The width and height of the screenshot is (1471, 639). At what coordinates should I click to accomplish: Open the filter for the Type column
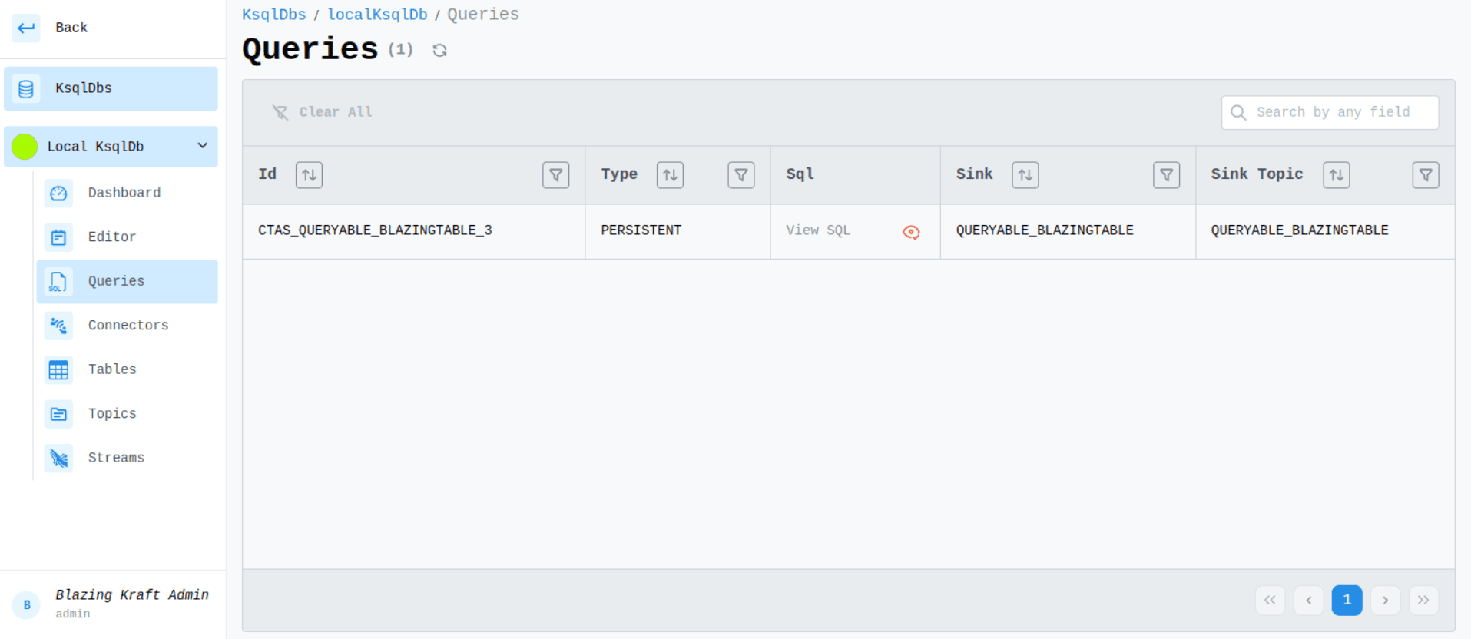point(740,175)
